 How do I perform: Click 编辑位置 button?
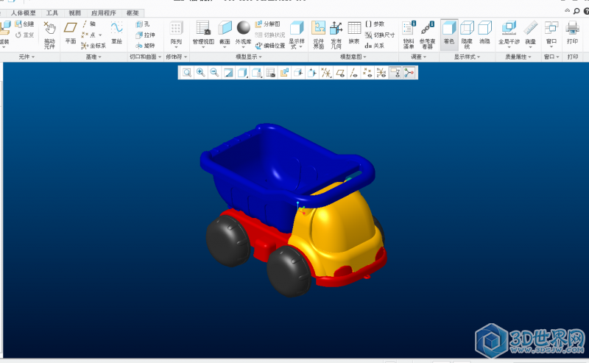[270, 46]
